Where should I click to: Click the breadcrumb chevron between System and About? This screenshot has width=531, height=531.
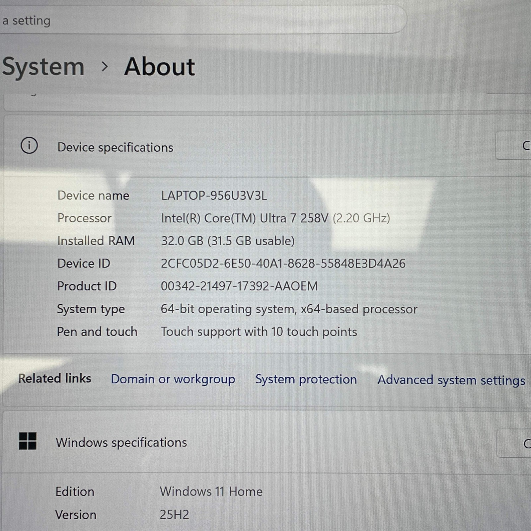(x=105, y=67)
